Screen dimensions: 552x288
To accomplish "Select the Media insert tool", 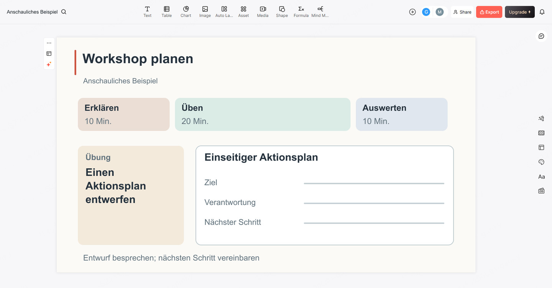I will coord(263,11).
